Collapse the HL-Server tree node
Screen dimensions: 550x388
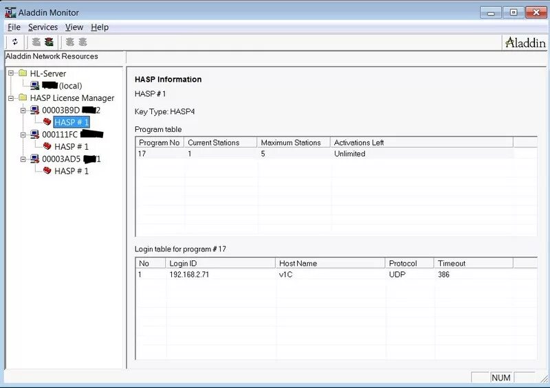(x=11, y=73)
